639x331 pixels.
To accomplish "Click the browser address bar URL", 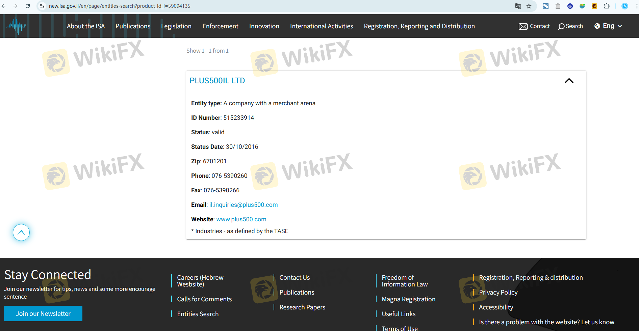I will tap(120, 6).
